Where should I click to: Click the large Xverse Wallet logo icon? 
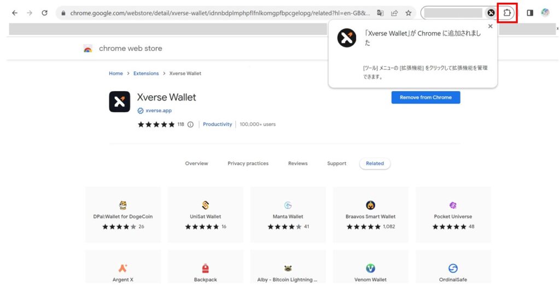(120, 102)
